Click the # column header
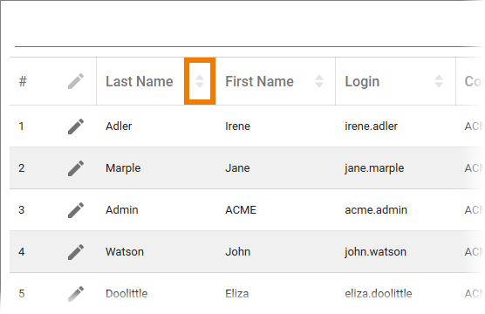Image resolution: width=485 pixels, height=314 pixels. (x=23, y=81)
